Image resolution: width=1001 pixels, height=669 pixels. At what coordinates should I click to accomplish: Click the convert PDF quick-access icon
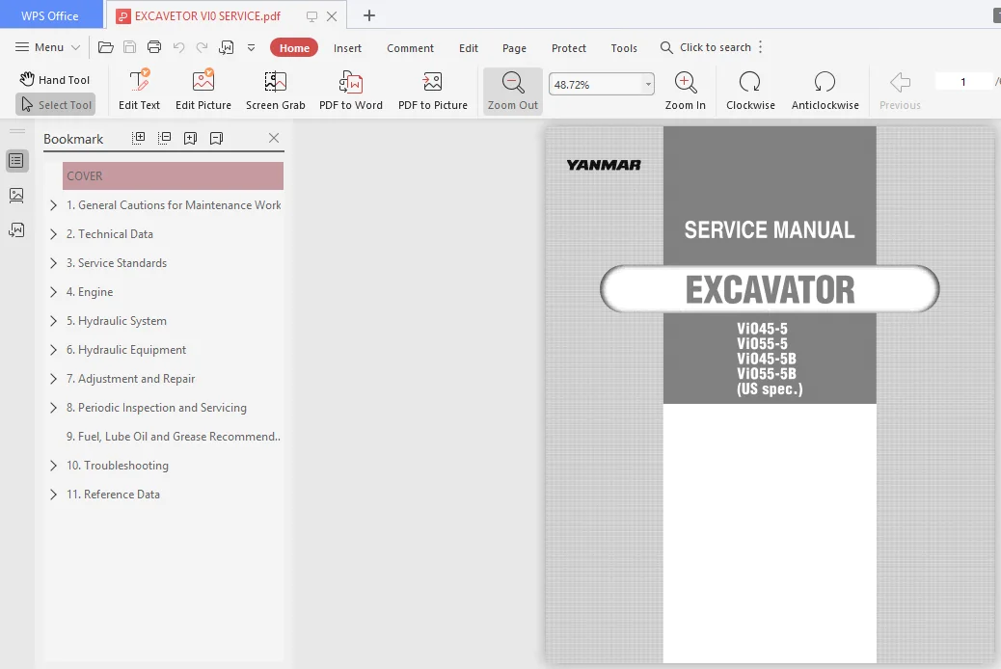(226, 47)
